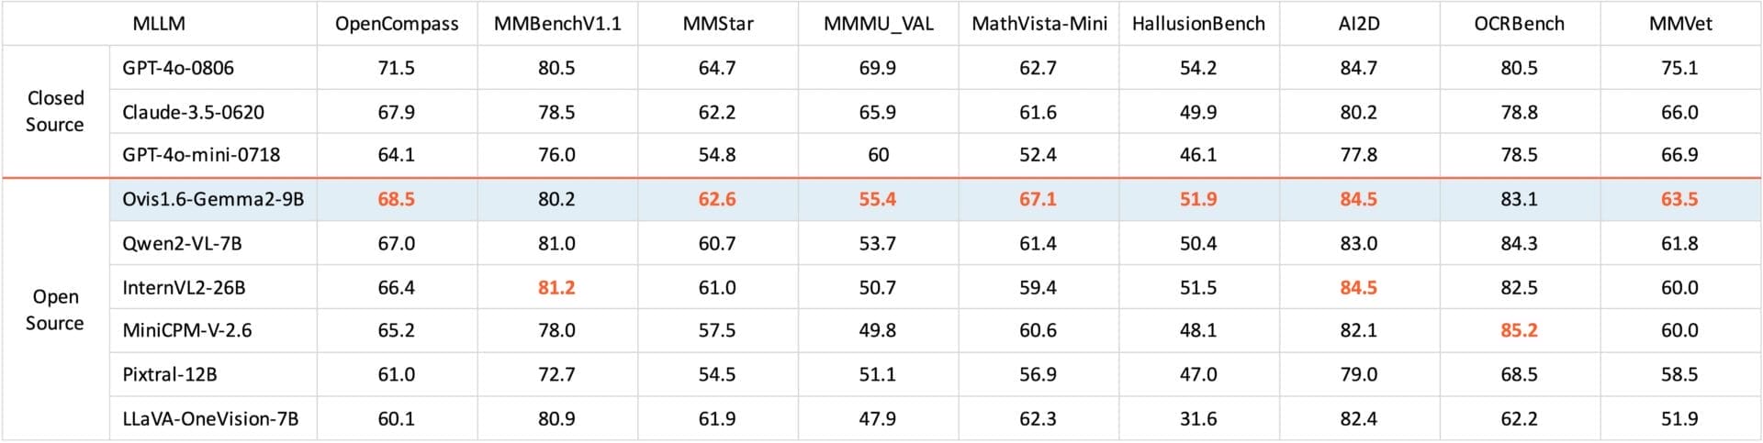Select the MMBenchV1.1 column header

point(557,24)
